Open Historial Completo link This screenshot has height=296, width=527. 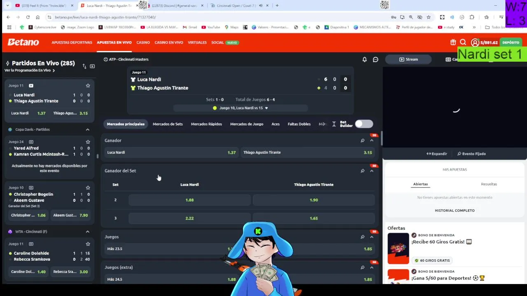click(455, 210)
